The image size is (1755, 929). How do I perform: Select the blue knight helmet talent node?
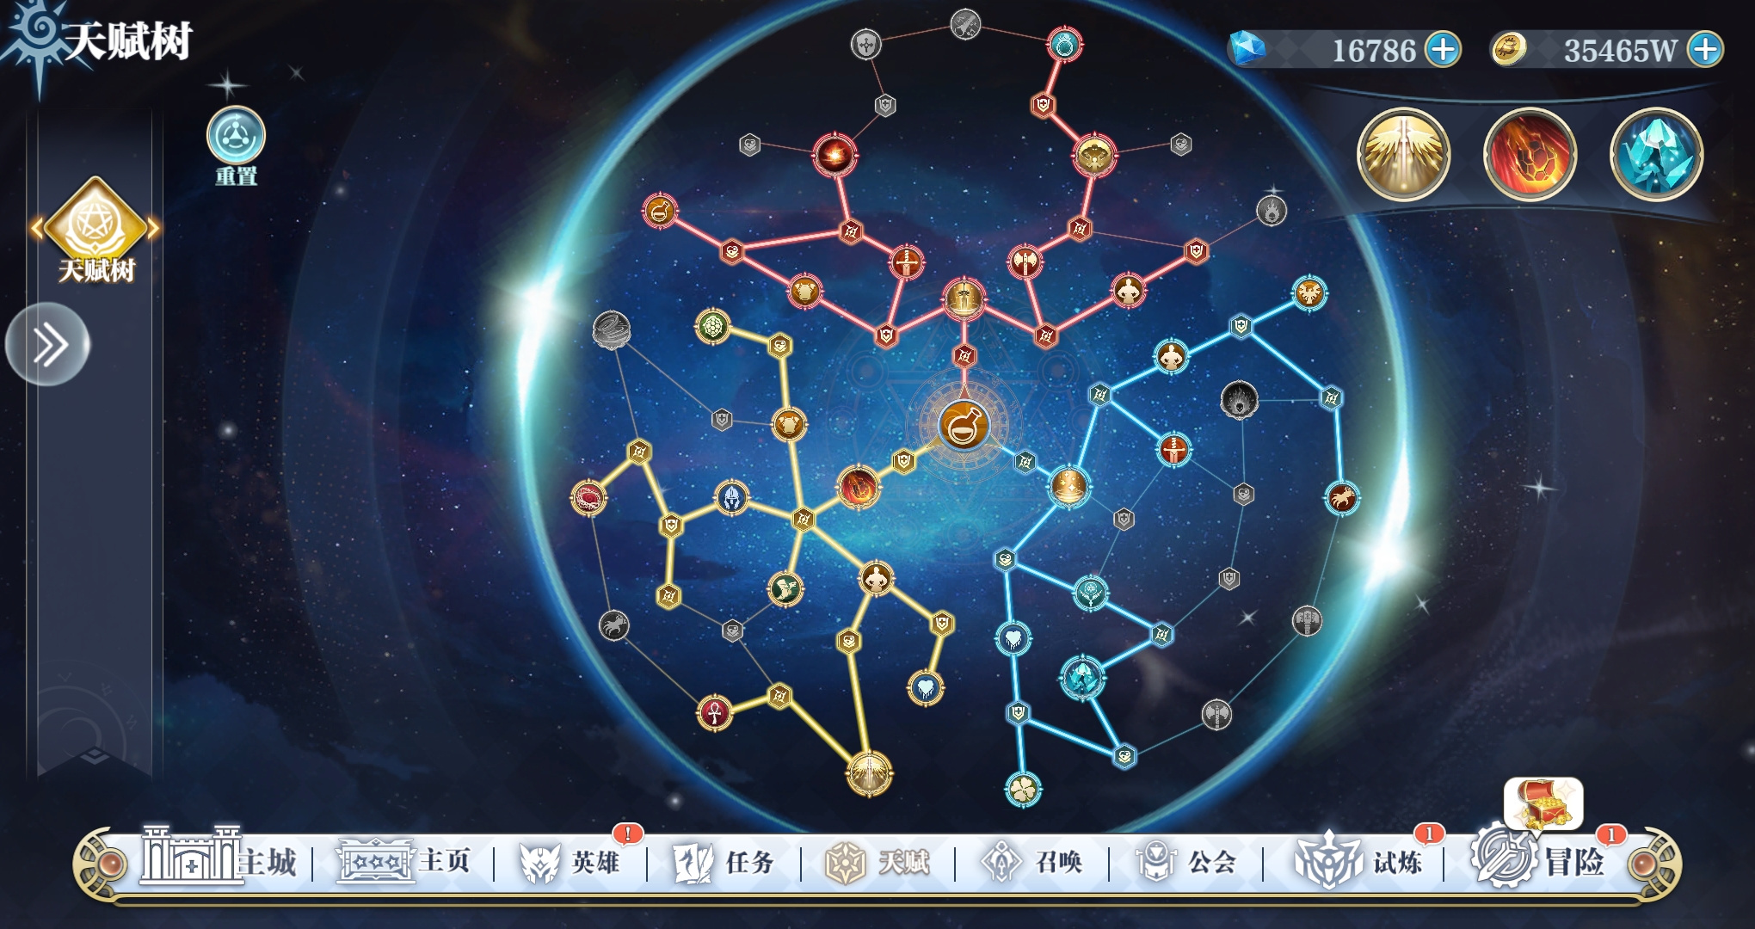pos(732,498)
